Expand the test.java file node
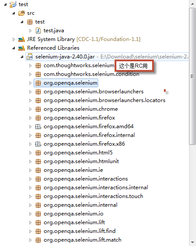This screenshot has height=246, width=196. click(x=30, y=31)
